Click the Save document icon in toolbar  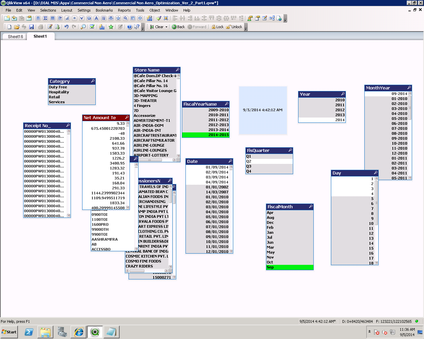pyautogui.click(x=31, y=27)
